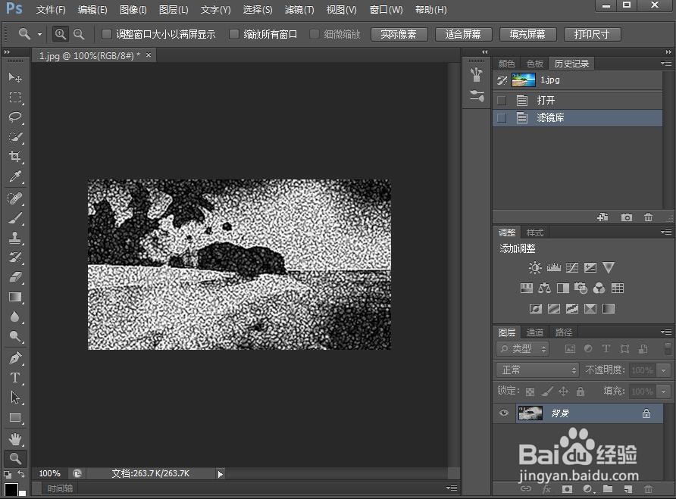Screen dimensions: 676x499
Task: Open the 滤镜 menu
Action: click(x=299, y=10)
